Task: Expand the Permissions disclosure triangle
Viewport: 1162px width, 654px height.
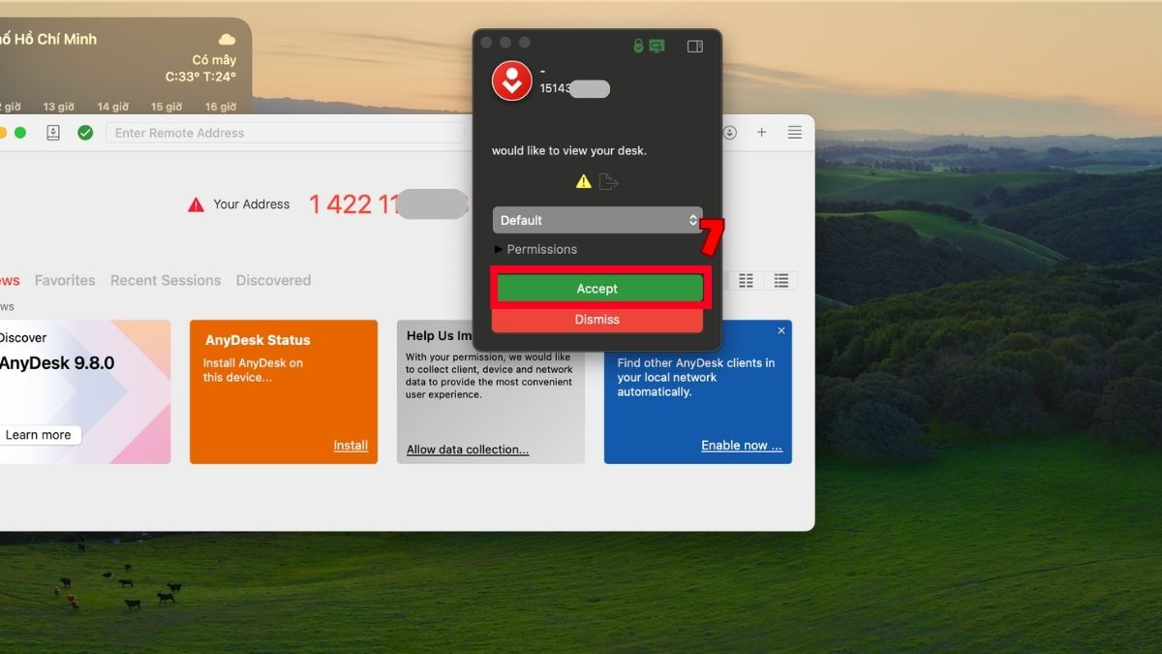Action: coord(499,249)
